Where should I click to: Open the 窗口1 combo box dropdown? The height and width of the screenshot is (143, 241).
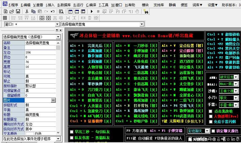57,24
